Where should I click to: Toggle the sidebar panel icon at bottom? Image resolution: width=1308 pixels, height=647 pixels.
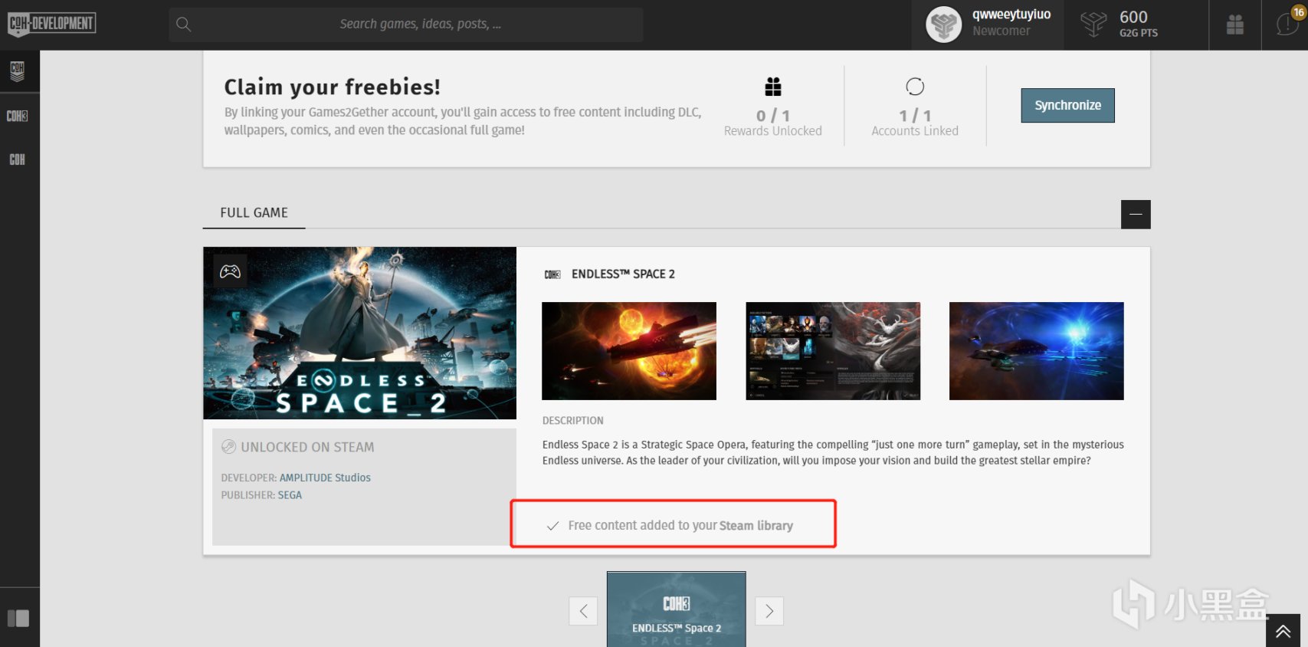point(18,618)
